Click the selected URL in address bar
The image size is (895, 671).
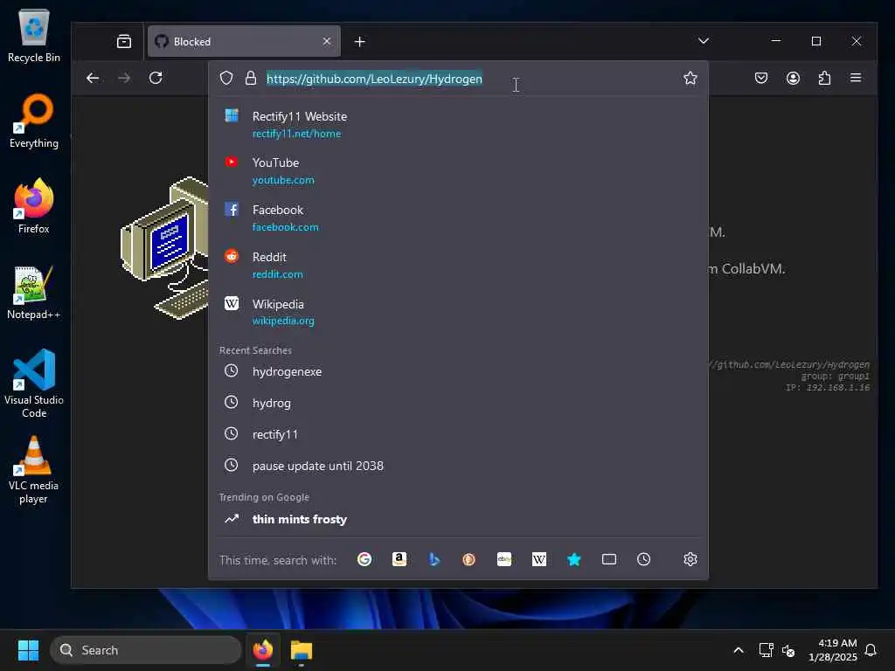[374, 79]
